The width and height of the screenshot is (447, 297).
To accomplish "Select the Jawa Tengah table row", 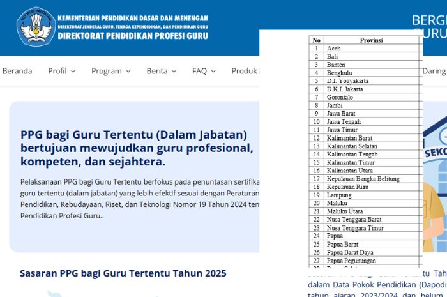I will click(364, 122).
